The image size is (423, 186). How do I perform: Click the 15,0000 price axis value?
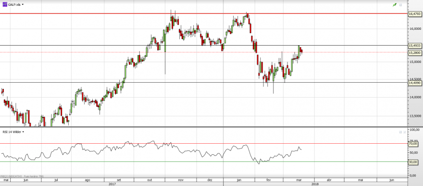click(416, 62)
